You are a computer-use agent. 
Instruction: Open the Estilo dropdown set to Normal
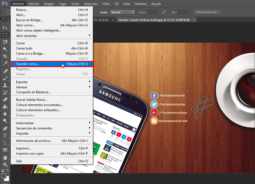(x=122, y=12)
